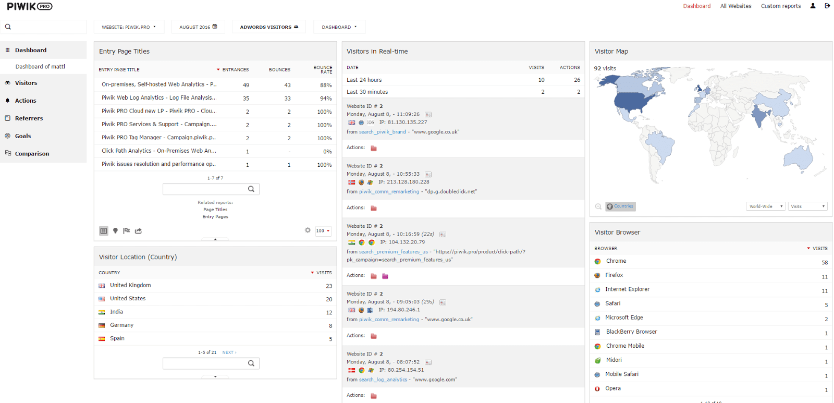This screenshot has width=834, height=403.
Task: Select Dashboard in the left sidebar
Action: pos(43,50)
